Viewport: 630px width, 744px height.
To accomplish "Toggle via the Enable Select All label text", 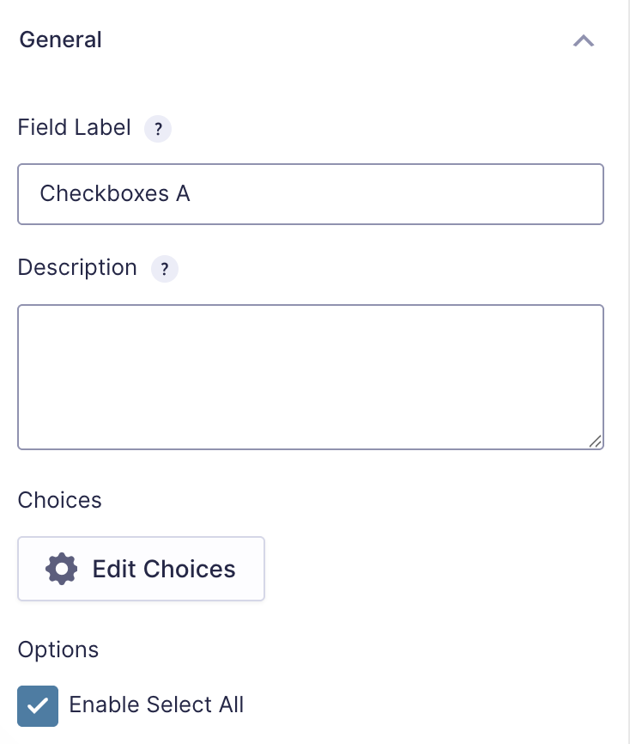I will 156,704.
